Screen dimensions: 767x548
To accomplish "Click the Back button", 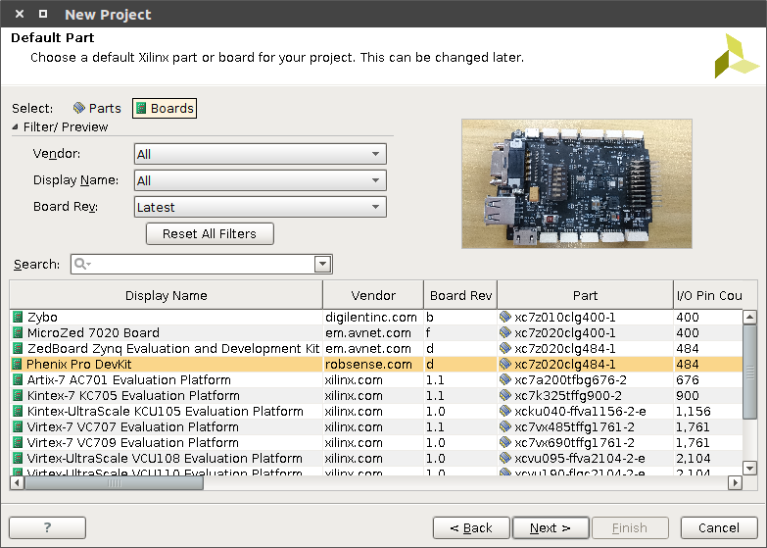I will 471,528.
